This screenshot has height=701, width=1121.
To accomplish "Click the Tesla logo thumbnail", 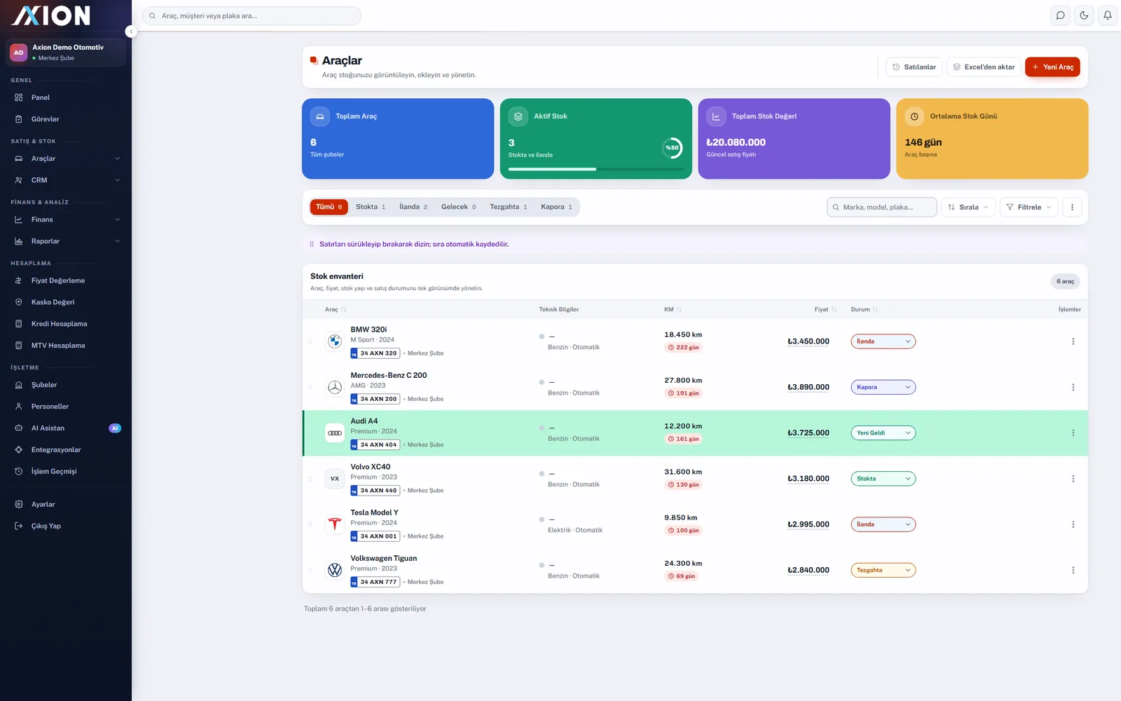I will pos(335,524).
